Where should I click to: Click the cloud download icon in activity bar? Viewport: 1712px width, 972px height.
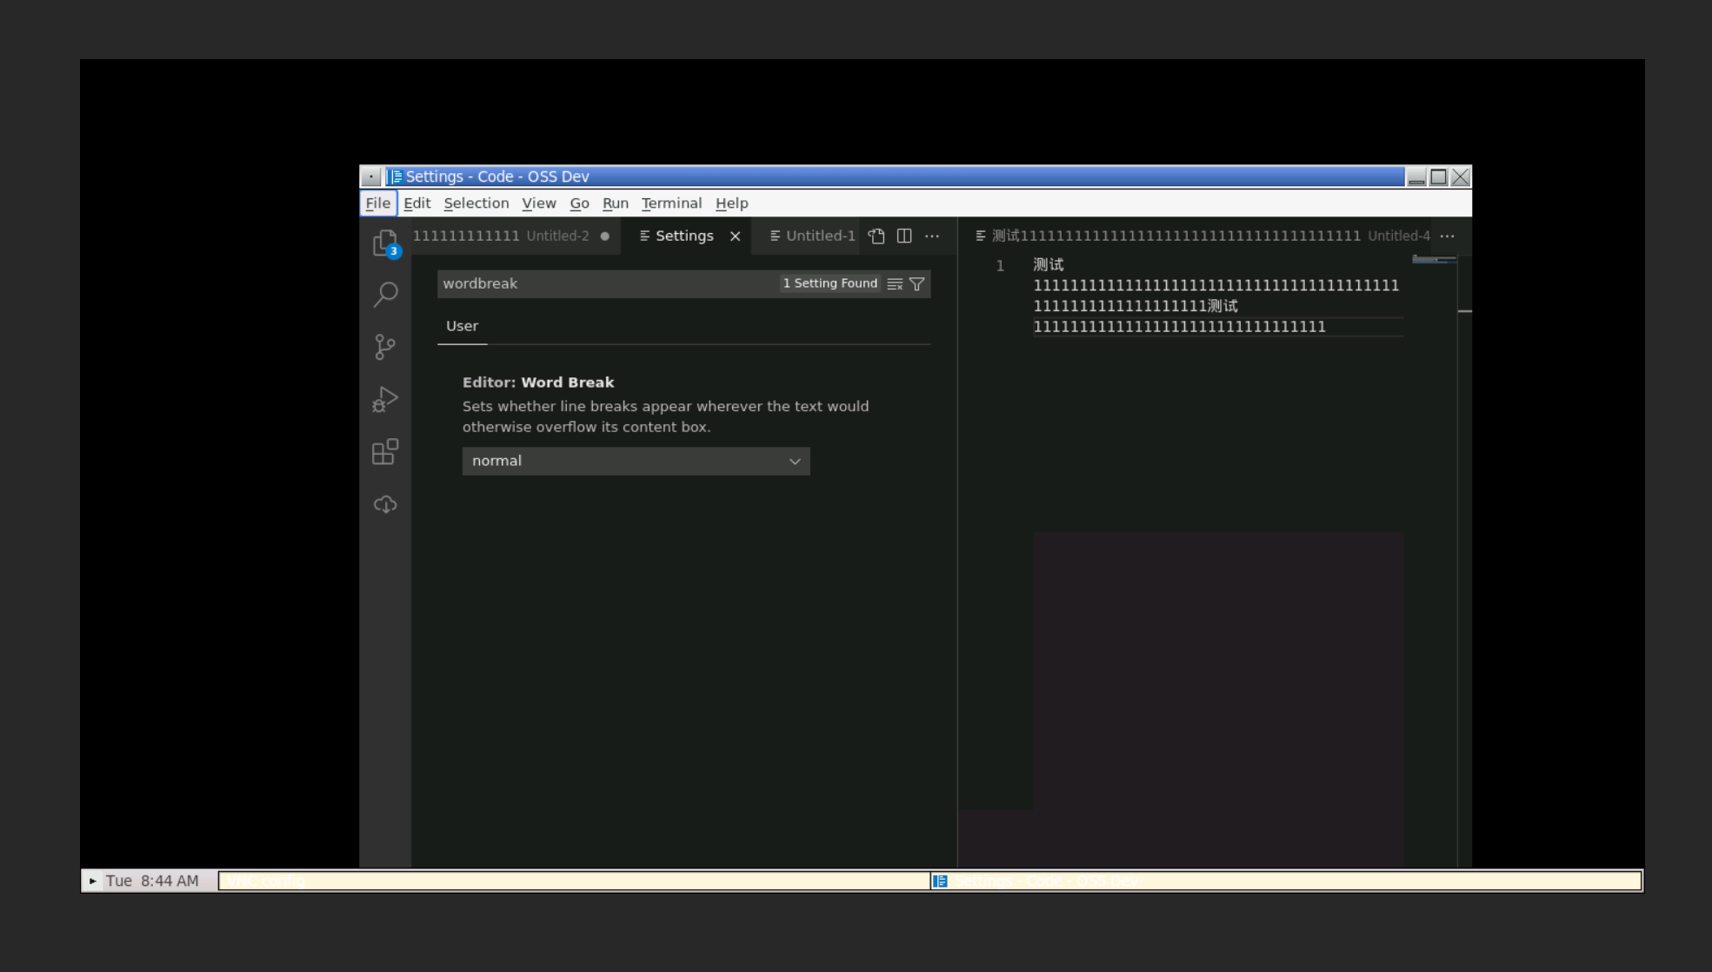coord(385,503)
